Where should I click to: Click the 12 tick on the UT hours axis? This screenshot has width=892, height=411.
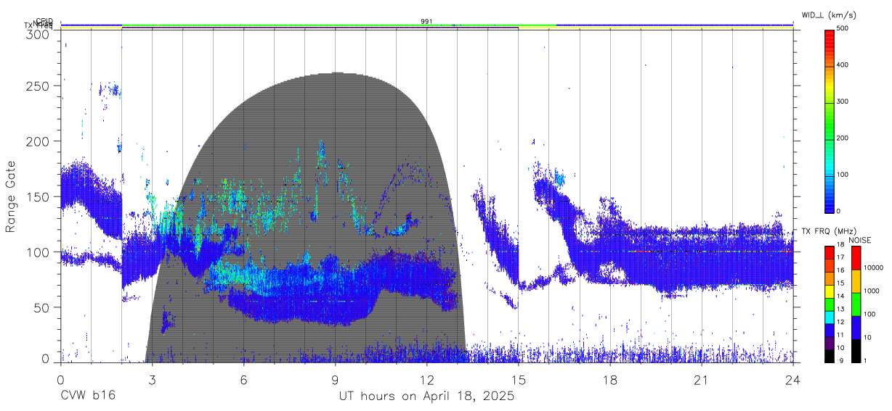coord(426,380)
